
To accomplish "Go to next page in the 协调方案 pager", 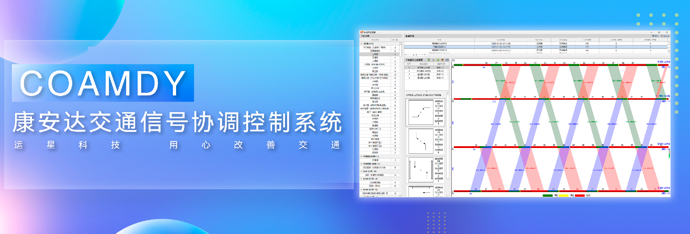I will click(x=419, y=55).
